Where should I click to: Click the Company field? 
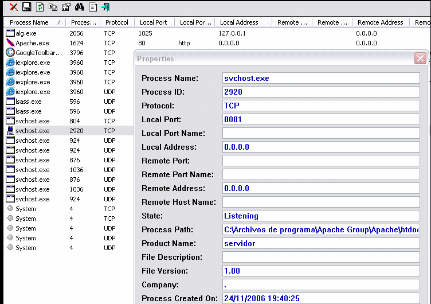(321, 284)
